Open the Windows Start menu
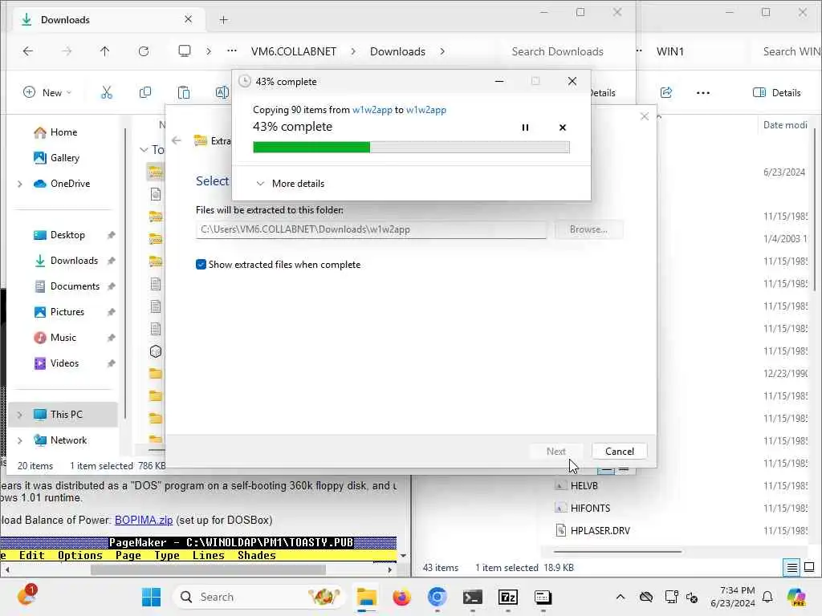The height and width of the screenshot is (616, 822). (x=152, y=597)
